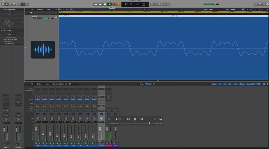This screenshot has width=269, height=149.
Task: Open the Drag X-Fade dropdown
Action: coord(235,9)
